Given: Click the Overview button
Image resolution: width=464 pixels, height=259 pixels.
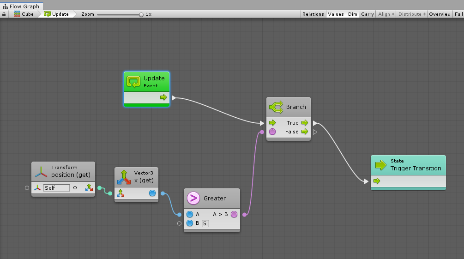Looking at the screenshot, I should [x=440, y=14].
